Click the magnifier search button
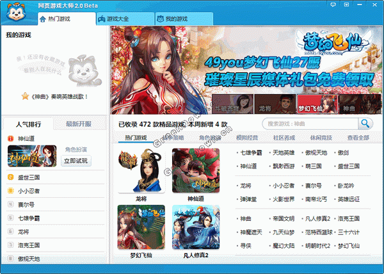The image size is (384, 274). tap(365, 124)
